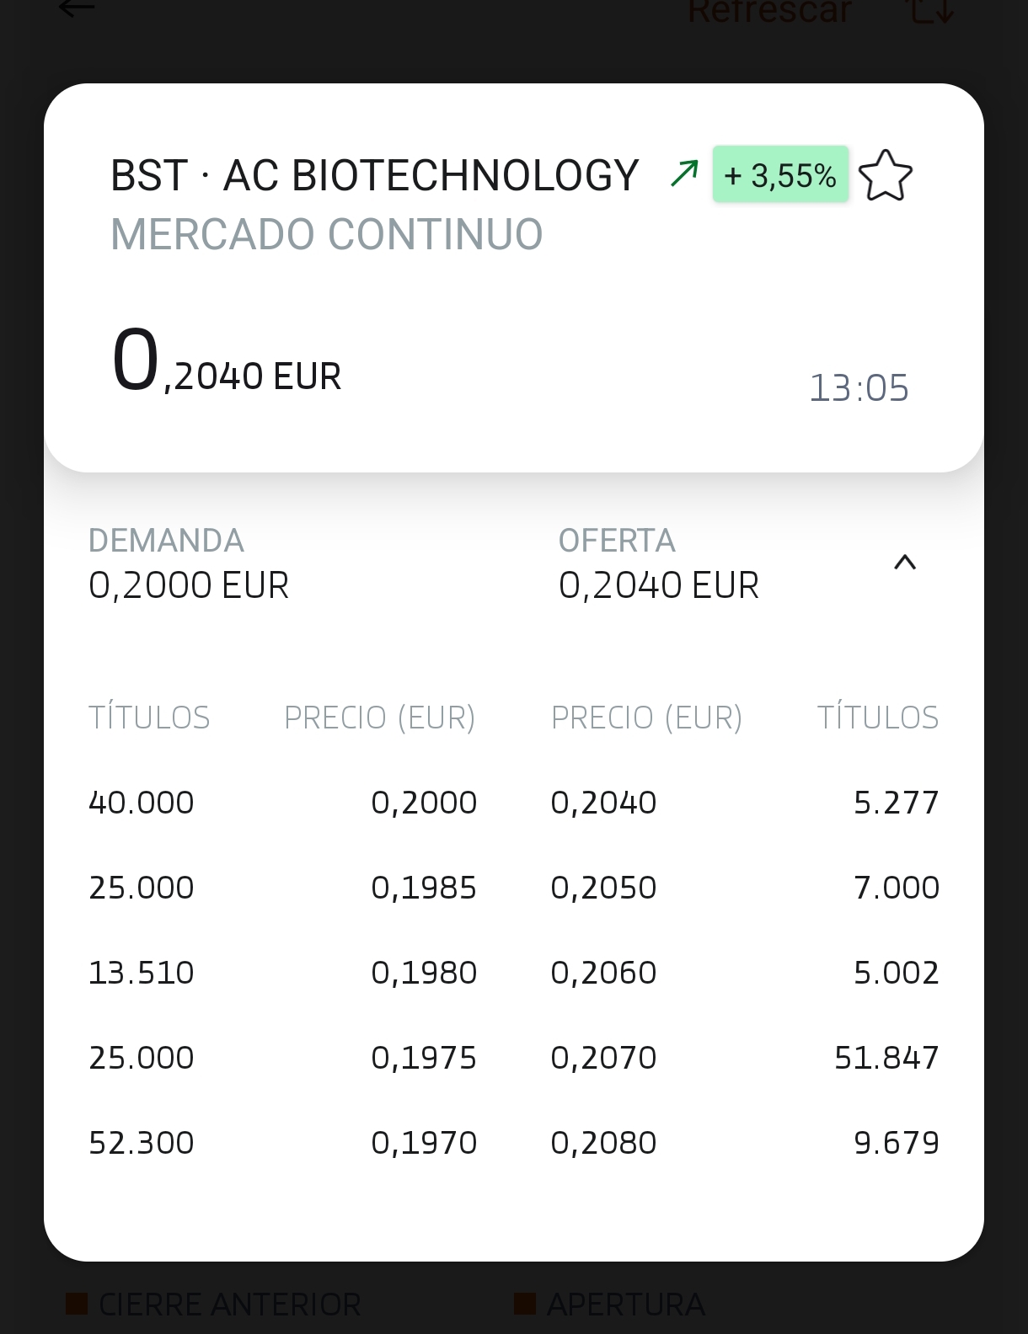Select bid row with price 0,2000
Image resolution: width=1028 pixels, height=1334 pixels.
point(283,803)
